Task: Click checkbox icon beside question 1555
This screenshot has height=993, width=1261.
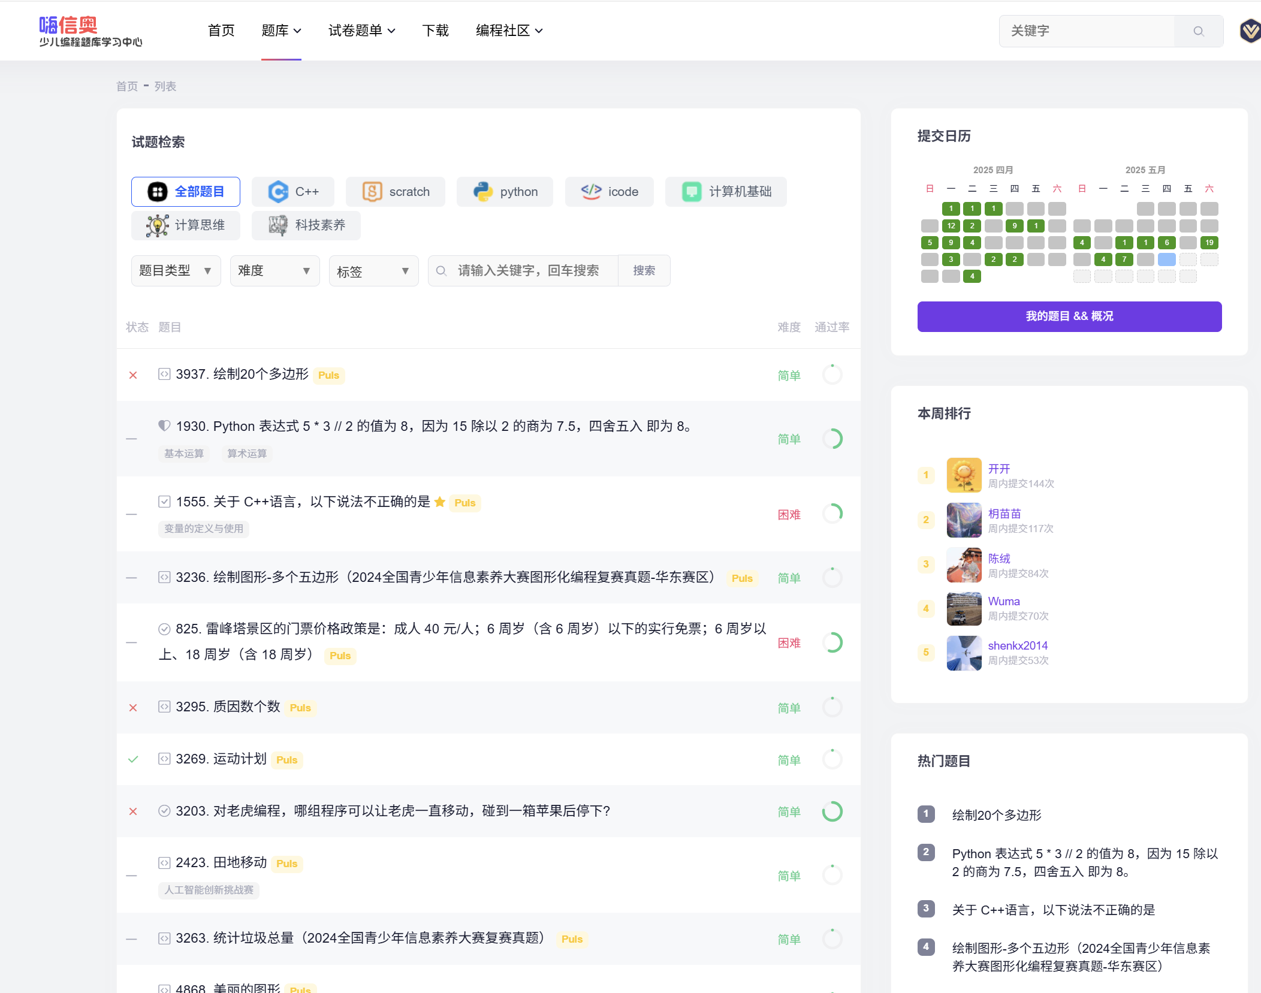Action: pos(164,502)
